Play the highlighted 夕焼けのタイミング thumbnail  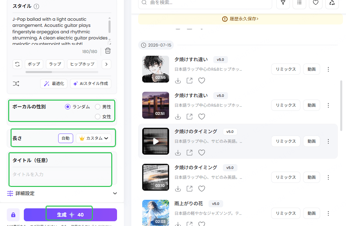pos(155,141)
